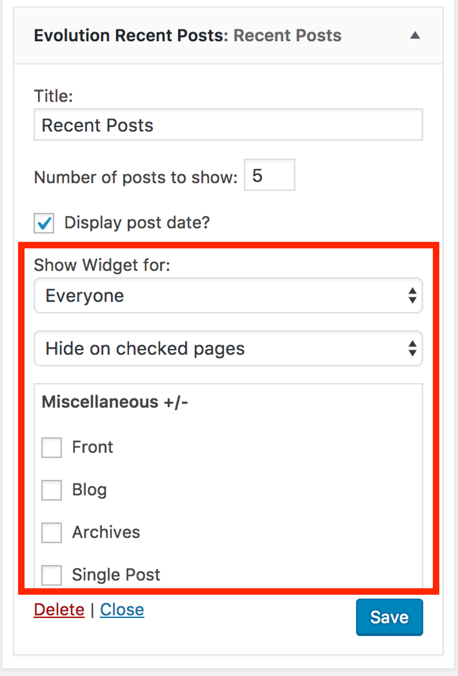Open the Hide on checked pages dropdown
458x676 pixels.
[x=228, y=349]
